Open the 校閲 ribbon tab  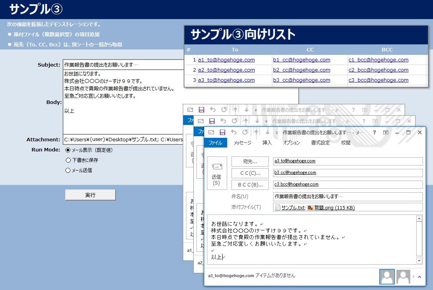click(x=345, y=143)
